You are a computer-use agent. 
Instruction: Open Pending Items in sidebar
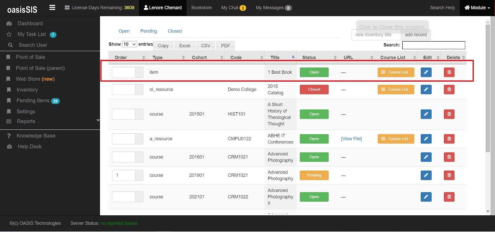click(33, 101)
